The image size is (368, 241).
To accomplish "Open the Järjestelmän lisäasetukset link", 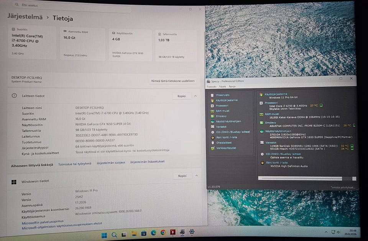I will coord(147,162).
